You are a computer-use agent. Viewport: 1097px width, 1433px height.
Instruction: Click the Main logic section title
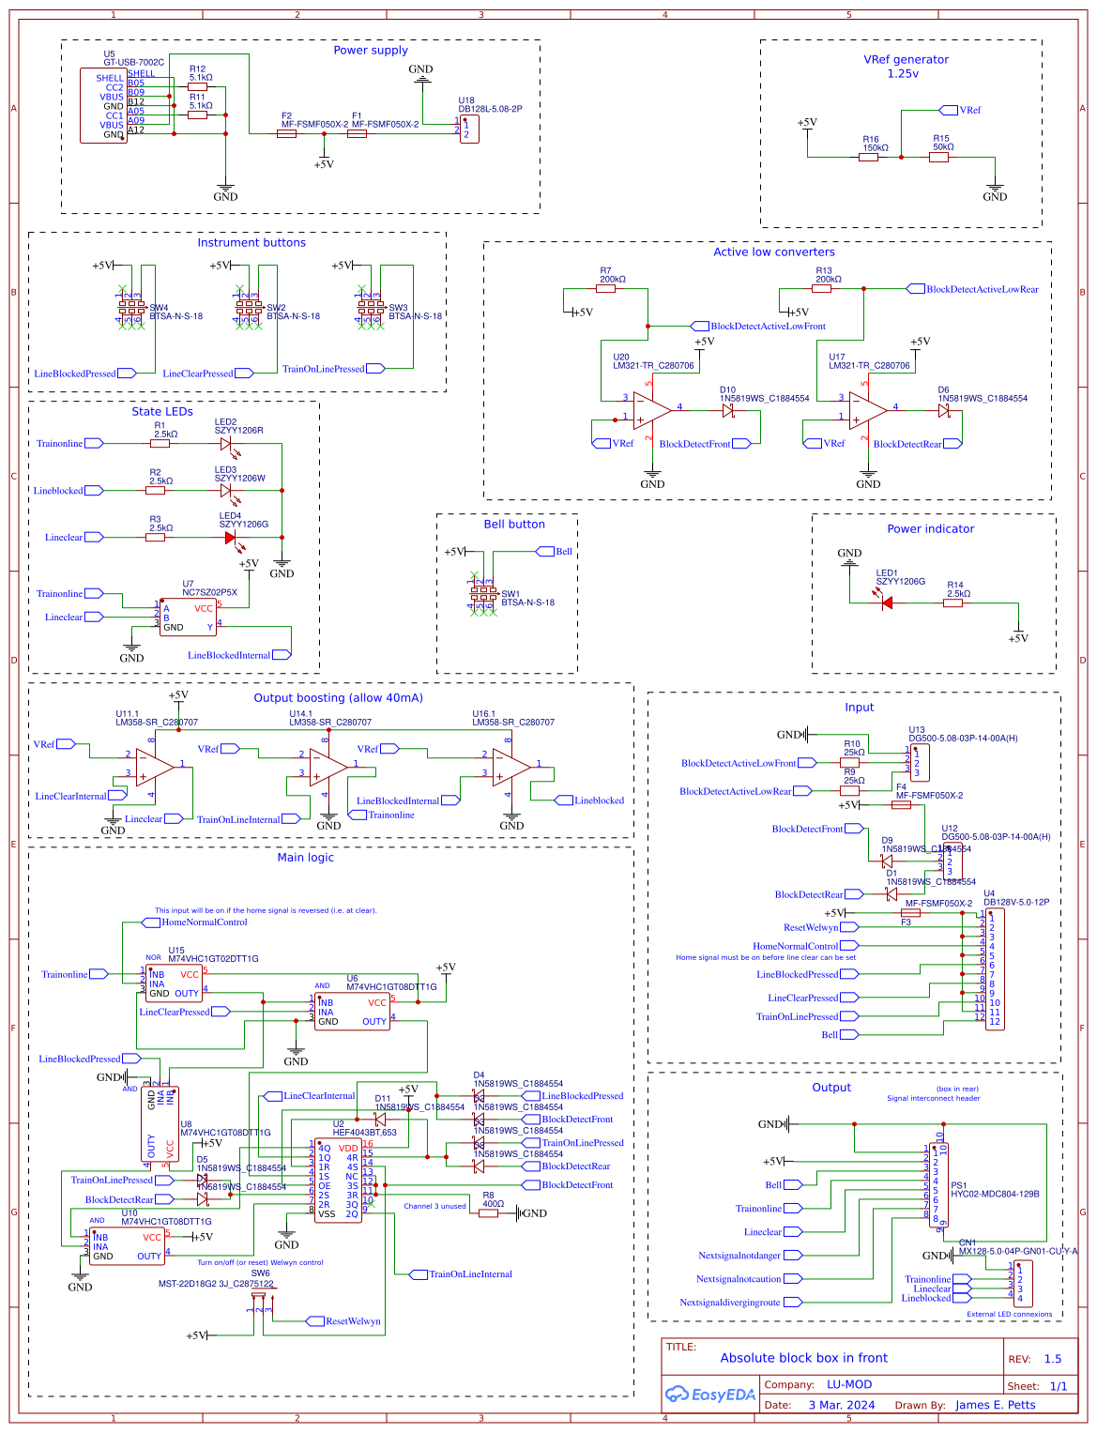(x=305, y=857)
